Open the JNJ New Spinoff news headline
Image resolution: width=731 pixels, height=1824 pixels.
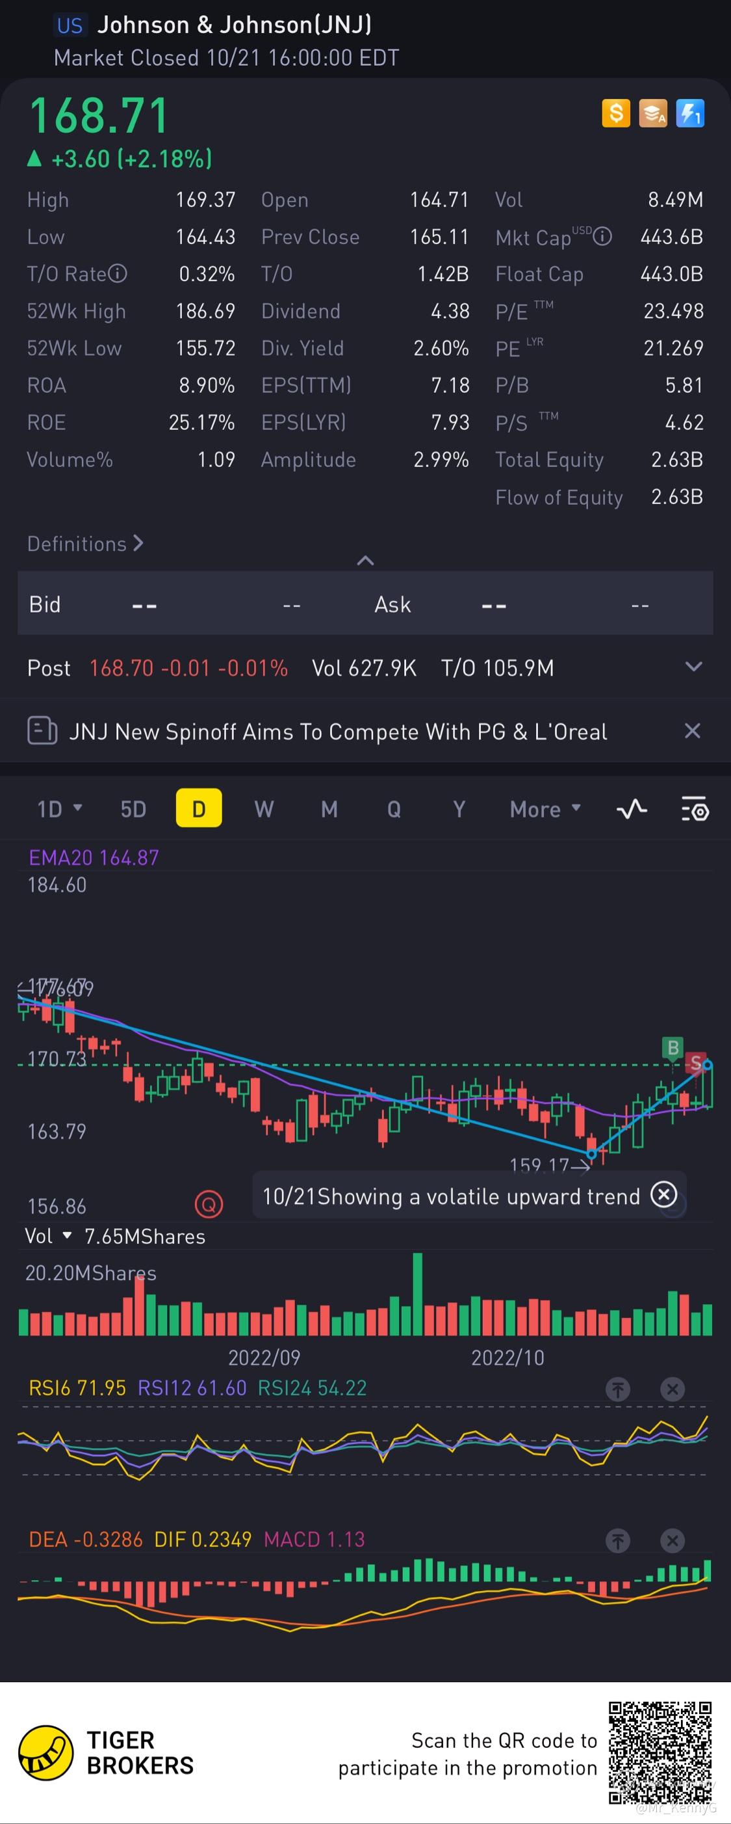pos(338,731)
